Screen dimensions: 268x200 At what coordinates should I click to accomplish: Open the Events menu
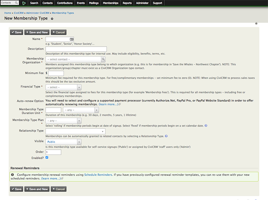[x=81, y=3]
